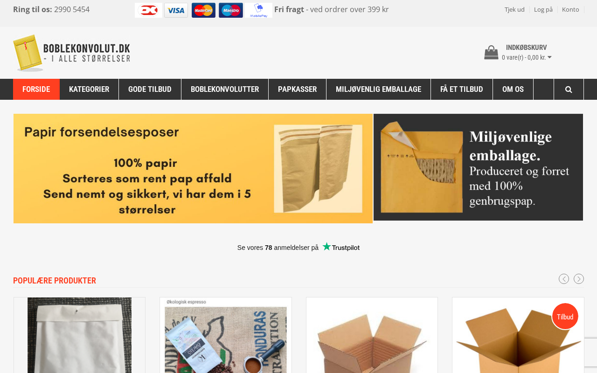Image resolution: width=597 pixels, height=373 pixels.
Task: Expand the Indkøbskurv cart dropdown arrow
Action: 549,57
